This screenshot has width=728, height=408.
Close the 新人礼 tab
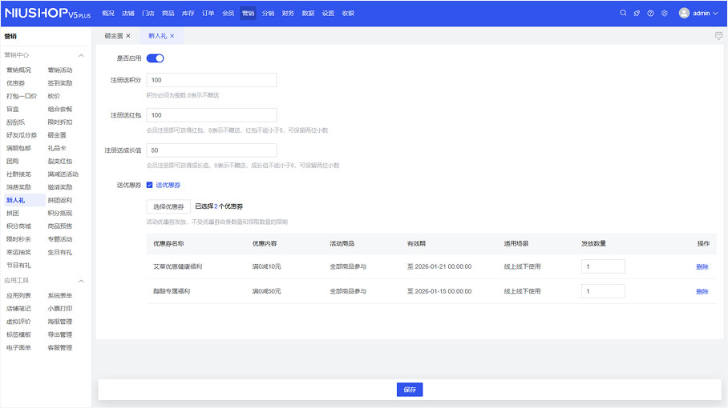click(172, 36)
